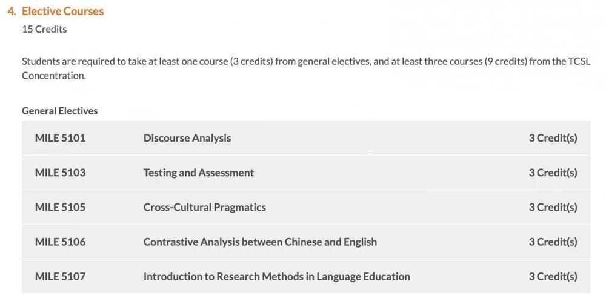The height and width of the screenshot is (307, 606).
Task: Click the credits value for Testing and Assessment
Action: (553, 173)
